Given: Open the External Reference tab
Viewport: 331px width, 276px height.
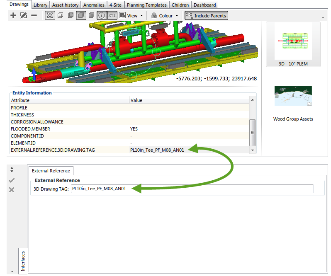Looking at the screenshot, I should click(x=51, y=171).
